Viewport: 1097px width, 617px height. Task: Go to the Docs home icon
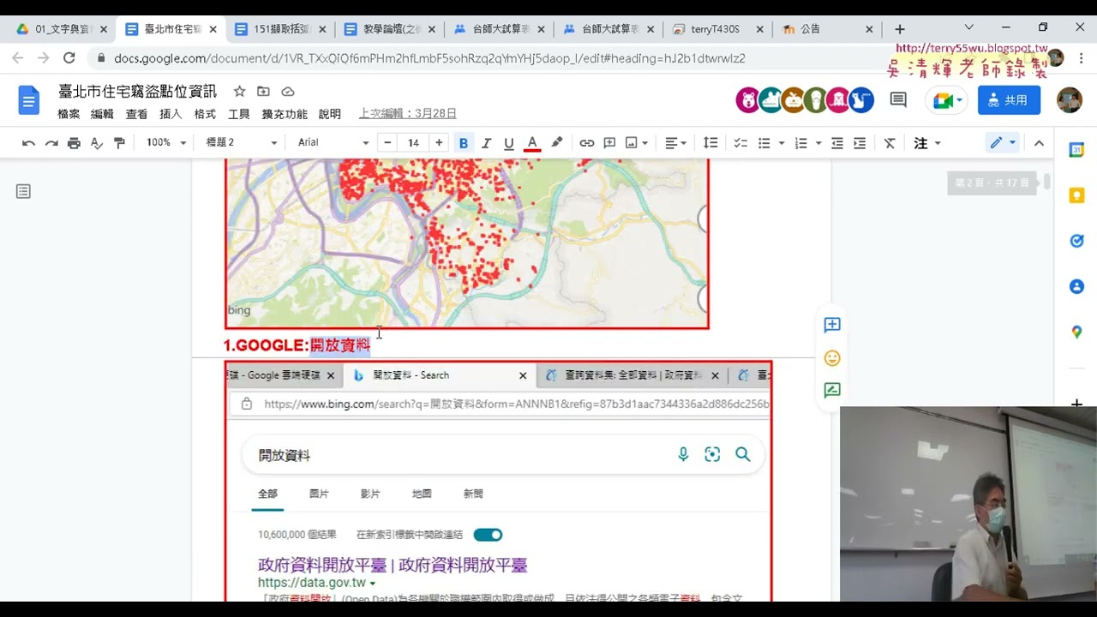pos(29,100)
